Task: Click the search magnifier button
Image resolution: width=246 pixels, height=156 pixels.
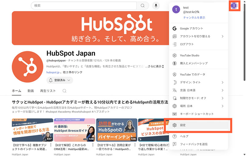Action: pos(142,6)
